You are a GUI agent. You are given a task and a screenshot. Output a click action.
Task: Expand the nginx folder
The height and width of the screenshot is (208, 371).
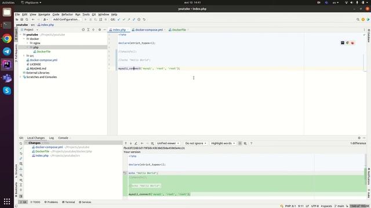pos(27,43)
